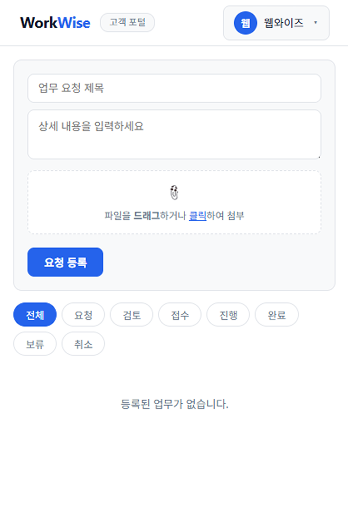Open the 웹와이즈 user menu
Screen dimensions: 348x510
click(x=276, y=23)
